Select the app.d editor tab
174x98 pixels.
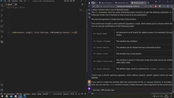pos(11,4)
